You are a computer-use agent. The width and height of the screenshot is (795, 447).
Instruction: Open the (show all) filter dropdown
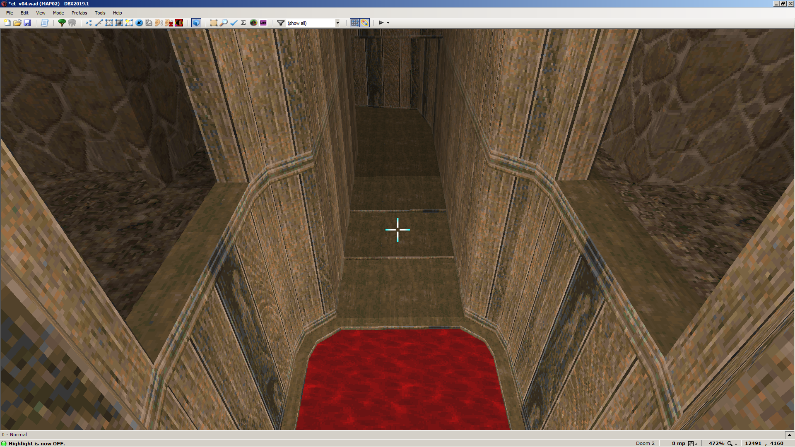click(x=337, y=23)
